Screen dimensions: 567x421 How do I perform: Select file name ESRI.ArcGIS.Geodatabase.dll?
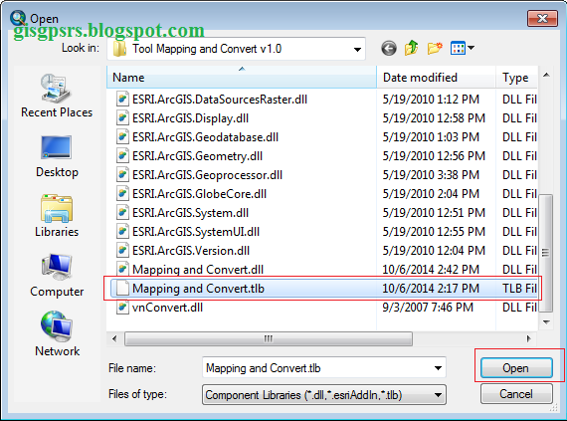(205, 137)
